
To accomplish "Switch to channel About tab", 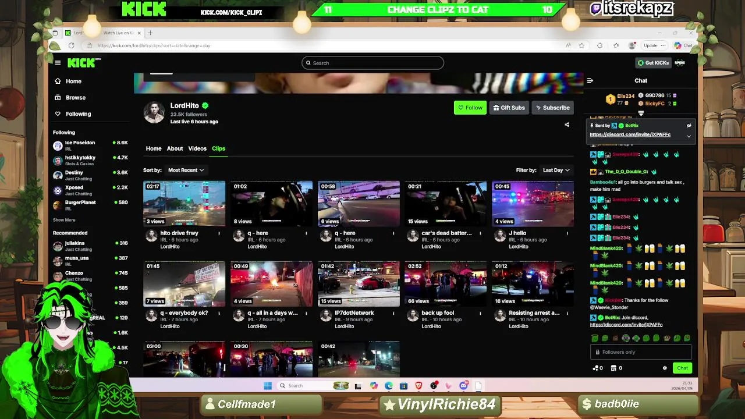I will [175, 148].
